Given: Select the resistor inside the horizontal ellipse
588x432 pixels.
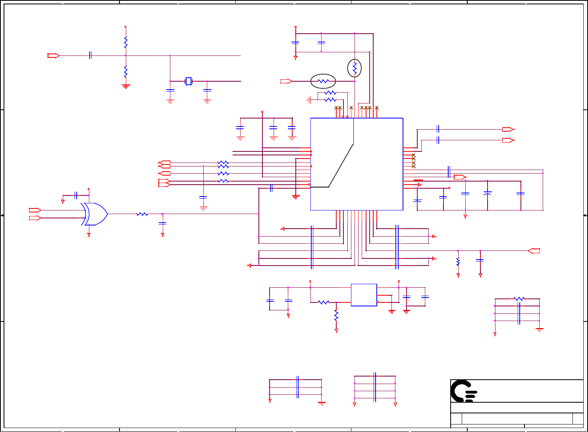Looking at the screenshot, I should click(x=323, y=81).
